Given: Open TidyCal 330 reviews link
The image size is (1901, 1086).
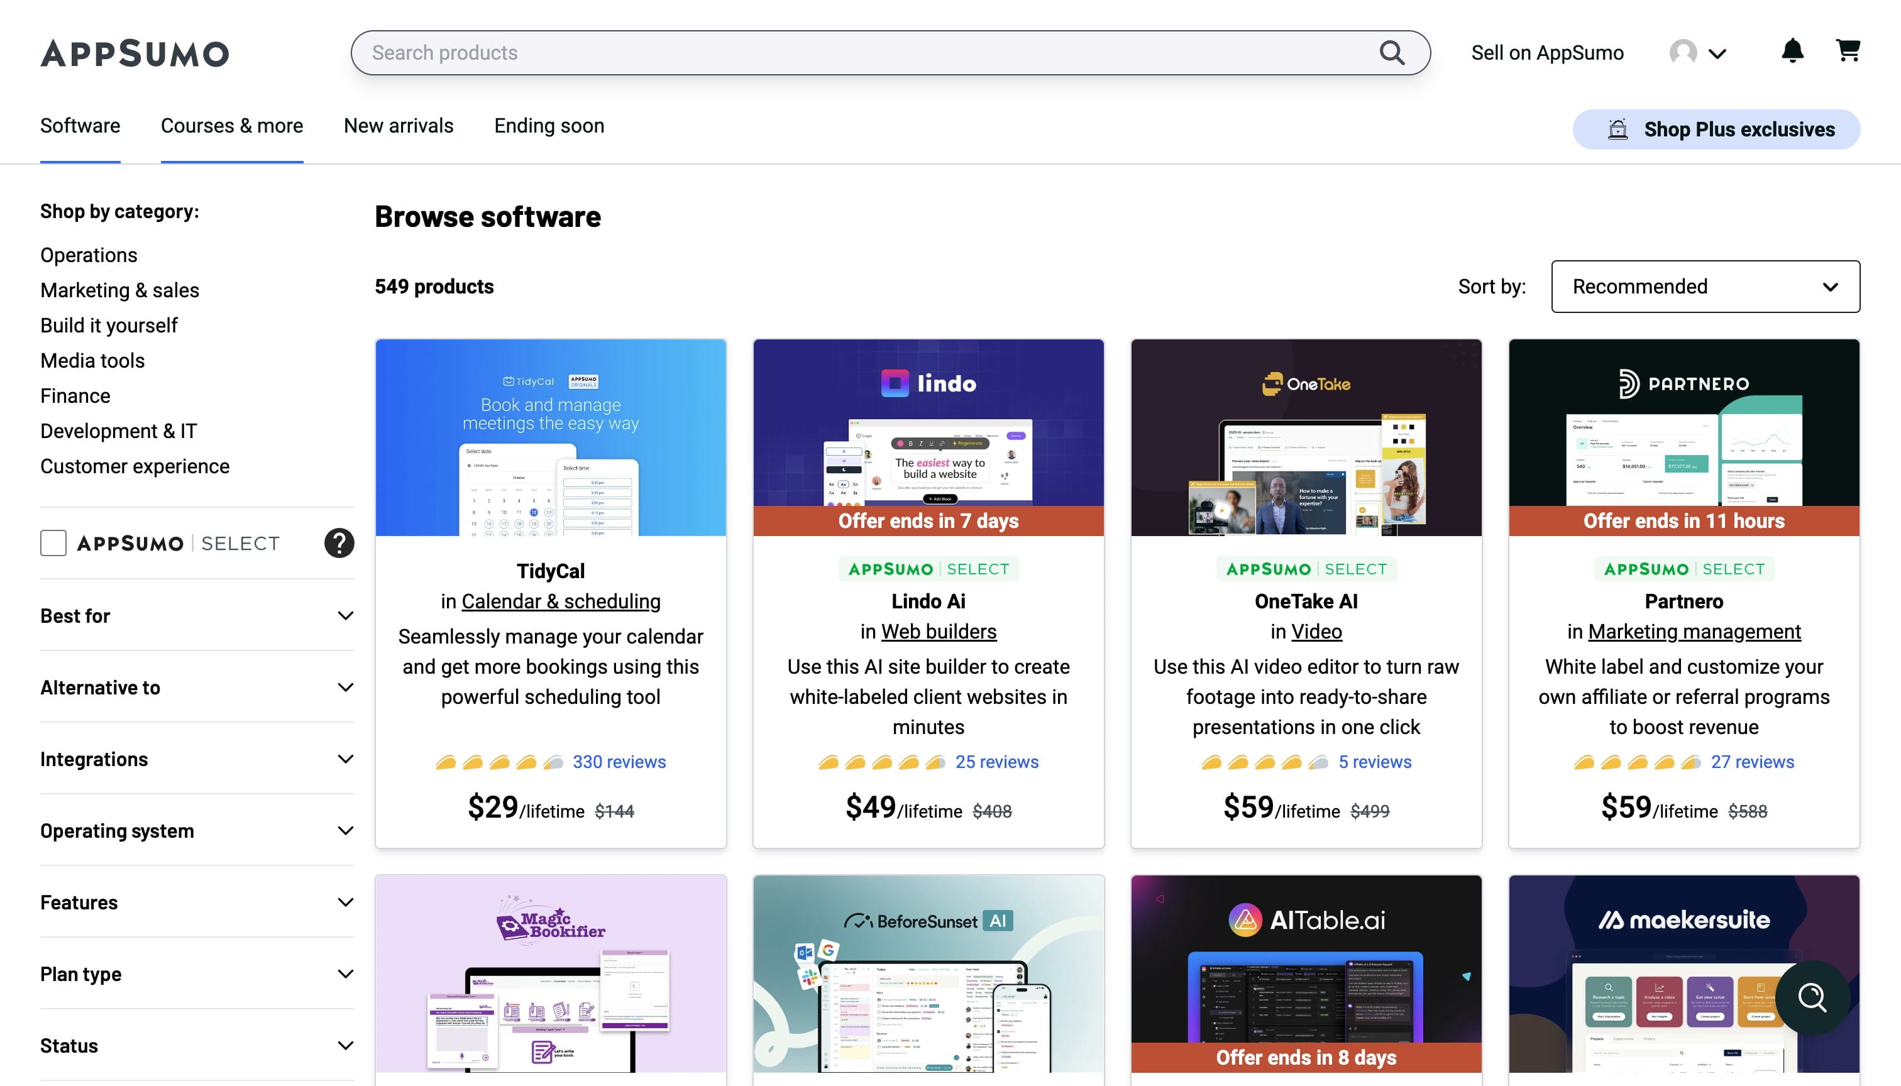Looking at the screenshot, I should pyautogui.click(x=619, y=762).
